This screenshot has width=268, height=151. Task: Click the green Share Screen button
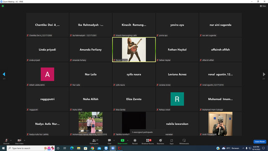pyautogui.click(x=122, y=141)
